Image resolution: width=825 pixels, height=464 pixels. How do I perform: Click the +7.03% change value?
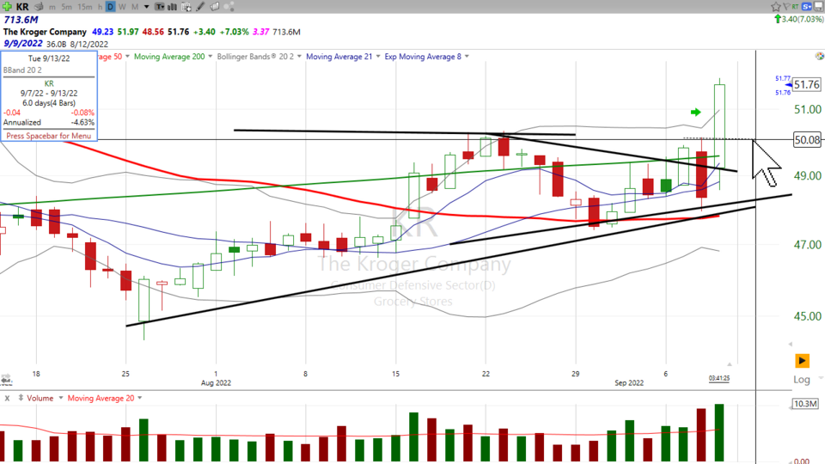point(234,32)
